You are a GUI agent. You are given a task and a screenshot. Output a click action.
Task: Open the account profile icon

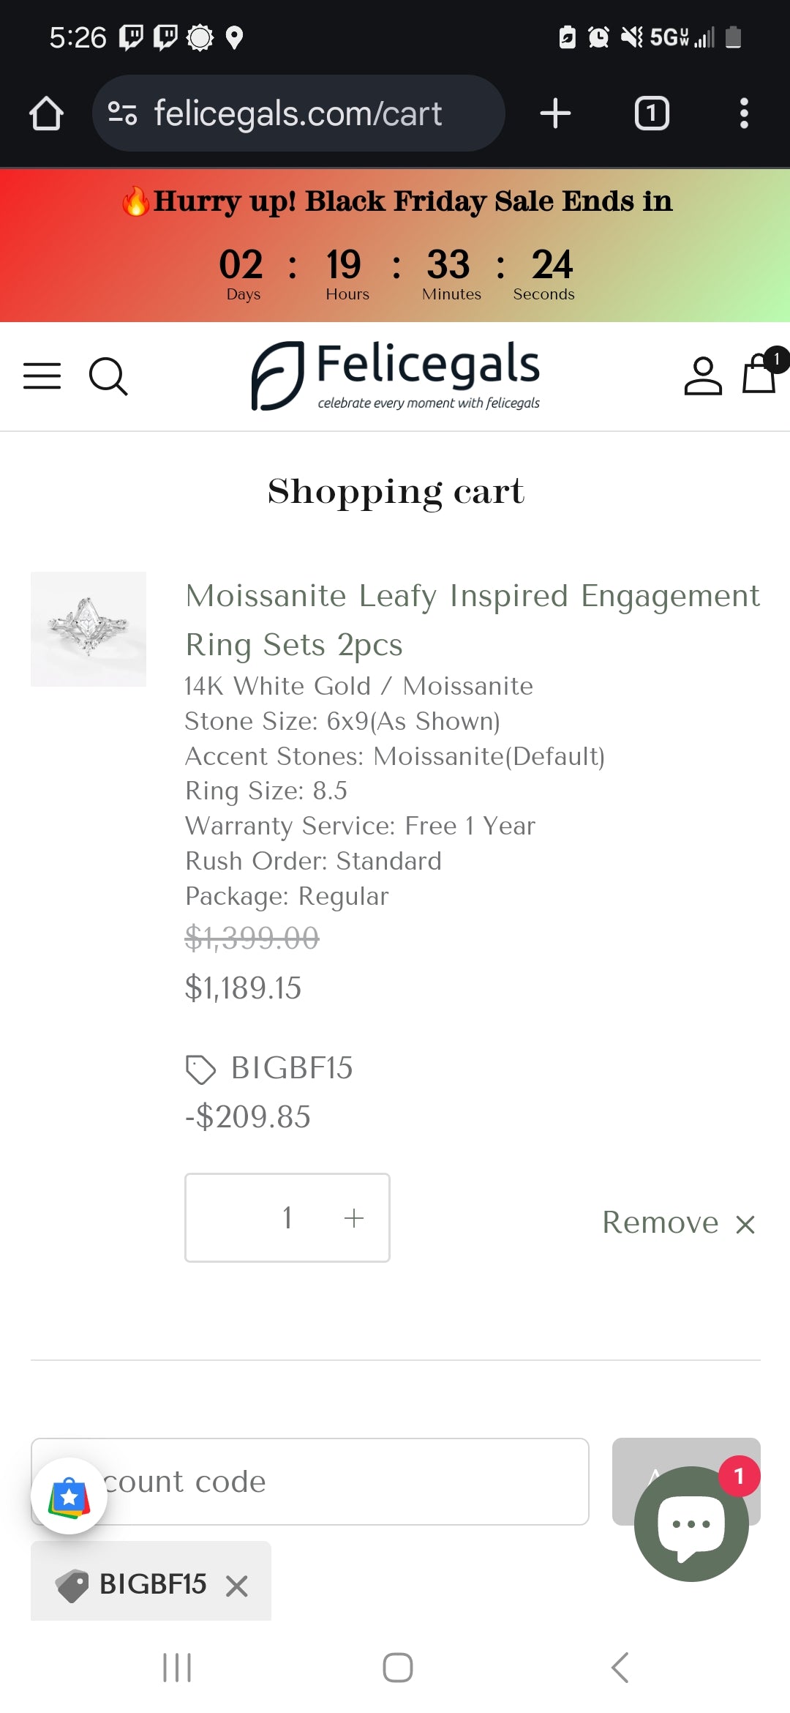pyautogui.click(x=703, y=376)
